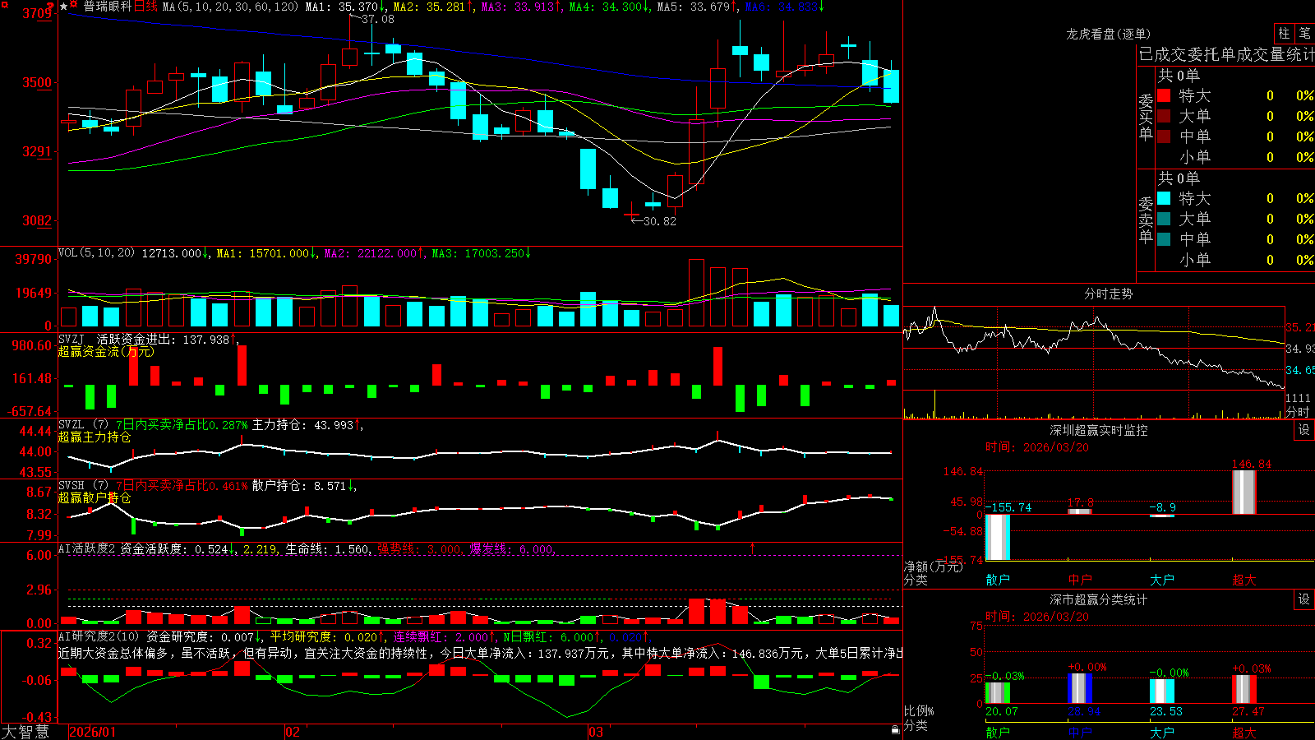The width and height of the screenshot is (1315, 740).
Task: Click the red 特大 buy-order color swatch
Action: click(1164, 95)
